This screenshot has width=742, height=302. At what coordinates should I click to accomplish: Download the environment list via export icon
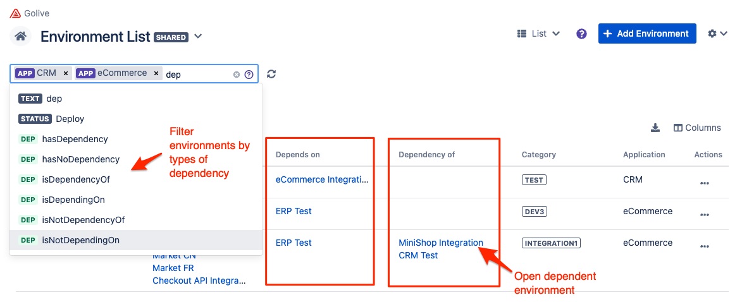pyautogui.click(x=655, y=128)
